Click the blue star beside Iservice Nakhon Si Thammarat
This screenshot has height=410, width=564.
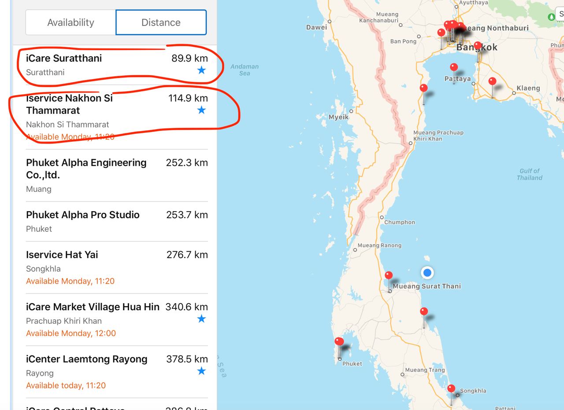(201, 110)
